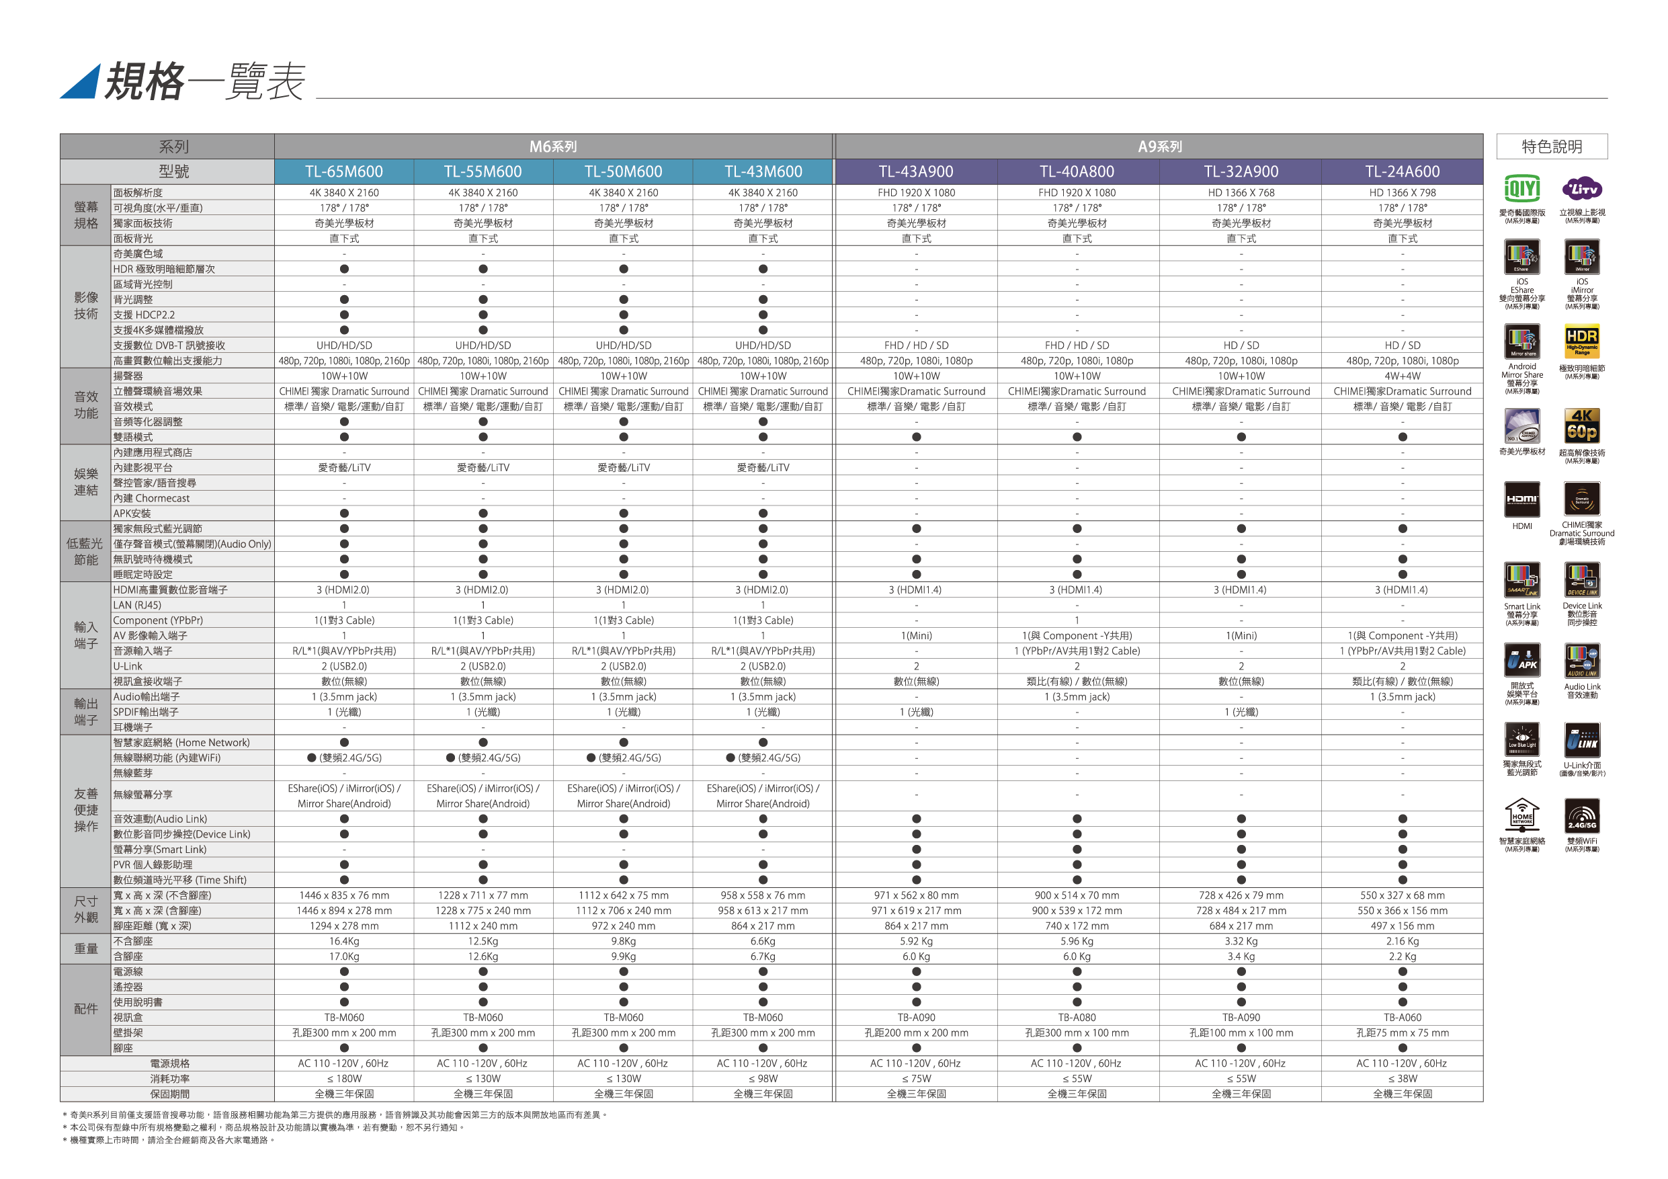
Task: Click the Low Blue Light eye icon
Action: 1521,740
